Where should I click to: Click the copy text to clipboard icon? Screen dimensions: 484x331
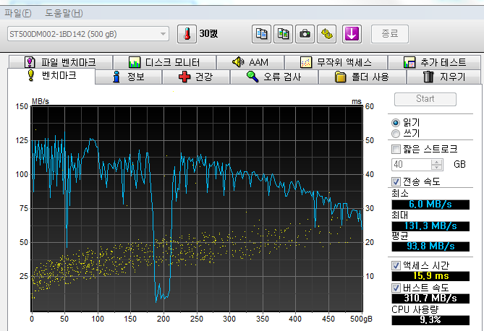point(262,34)
